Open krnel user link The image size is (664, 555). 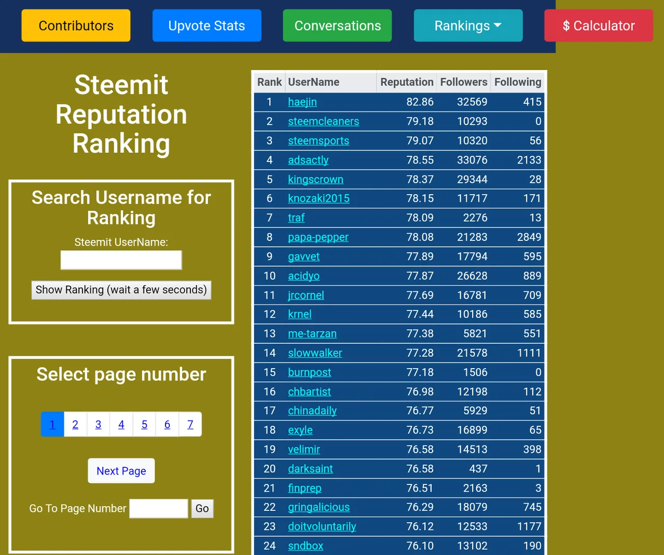tap(300, 315)
